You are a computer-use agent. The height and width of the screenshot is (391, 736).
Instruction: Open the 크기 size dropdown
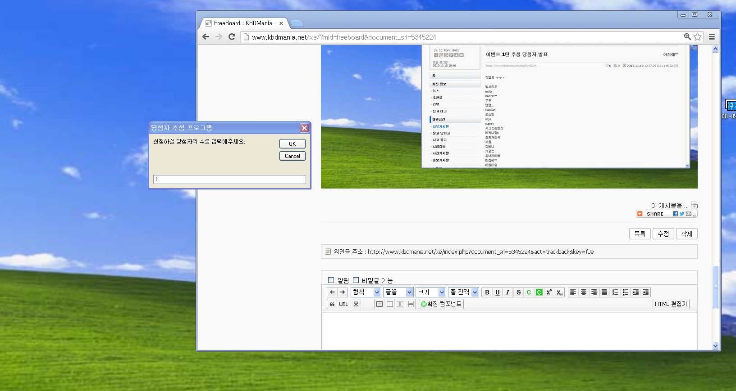[431, 292]
